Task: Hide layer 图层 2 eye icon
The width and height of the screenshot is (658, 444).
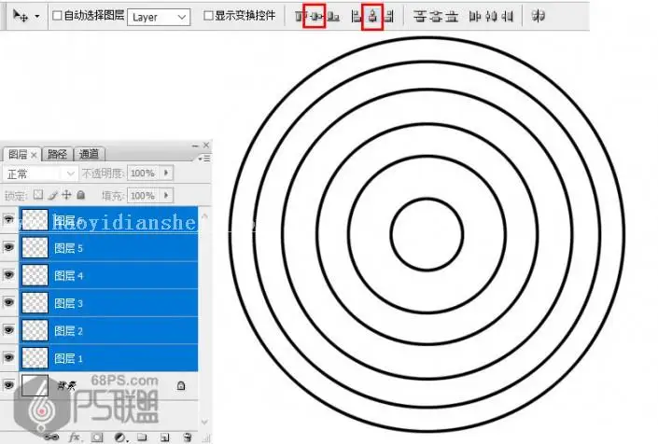Action: tap(8, 330)
